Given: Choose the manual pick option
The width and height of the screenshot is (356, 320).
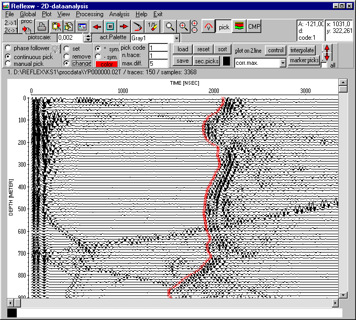Looking at the screenshot, I should tap(8, 63).
